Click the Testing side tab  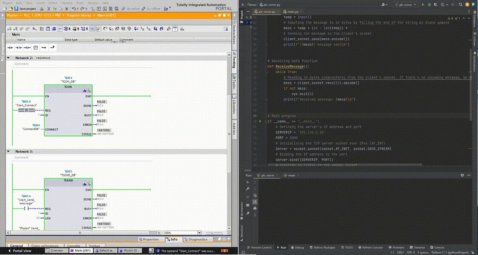click(234, 61)
